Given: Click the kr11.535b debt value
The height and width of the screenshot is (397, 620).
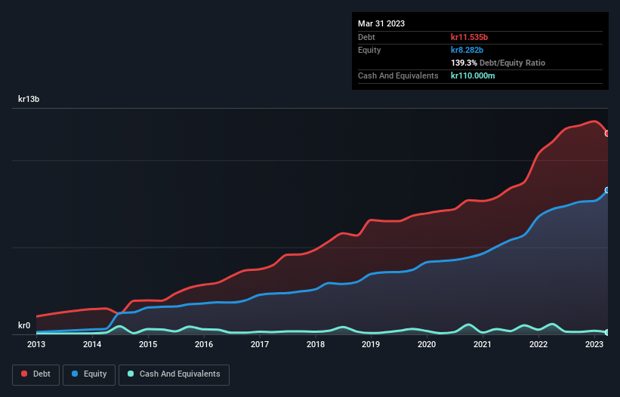Looking at the screenshot, I should coord(470,37).
